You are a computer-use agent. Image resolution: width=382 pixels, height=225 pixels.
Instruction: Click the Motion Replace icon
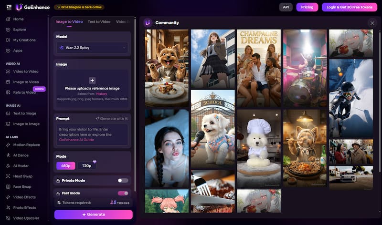coord(8,144)
